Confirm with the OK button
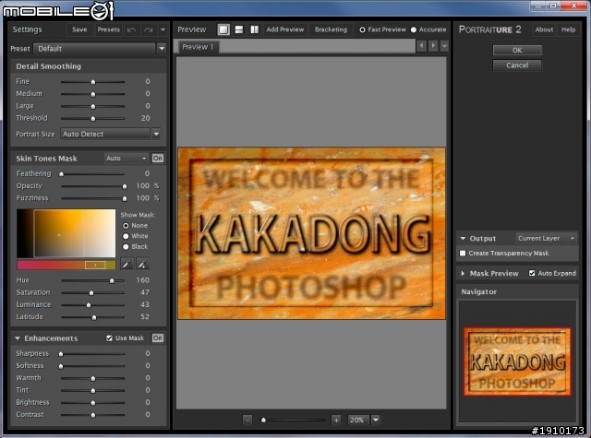 (x=517, y=51)
